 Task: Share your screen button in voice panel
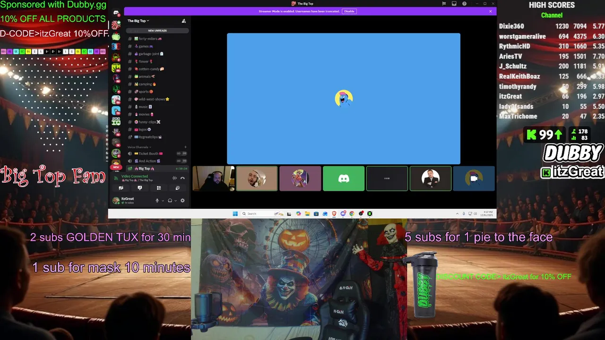pos(140,188)
